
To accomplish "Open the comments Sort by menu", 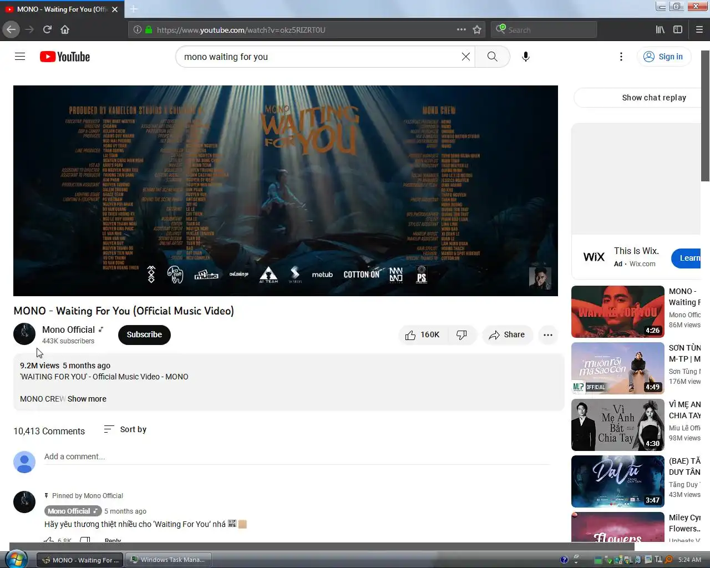I will tap(125, 429).
